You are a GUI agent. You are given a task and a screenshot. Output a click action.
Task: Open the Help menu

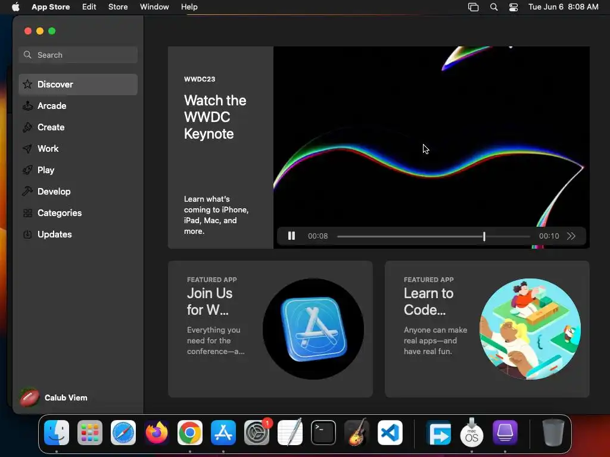189,7
